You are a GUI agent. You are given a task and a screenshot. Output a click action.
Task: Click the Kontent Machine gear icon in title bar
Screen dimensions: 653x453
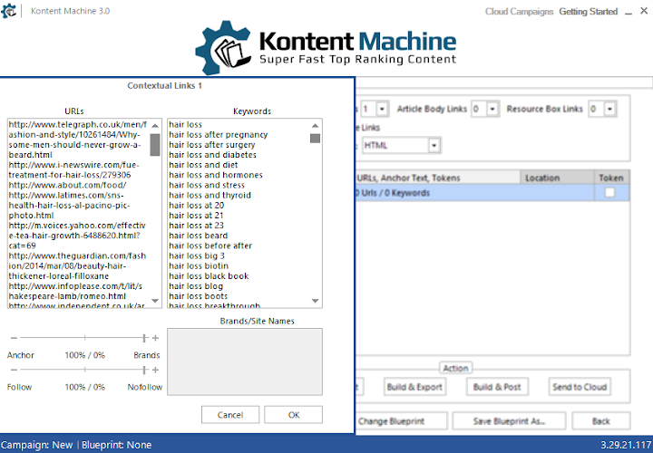click(x=8, y=11)
